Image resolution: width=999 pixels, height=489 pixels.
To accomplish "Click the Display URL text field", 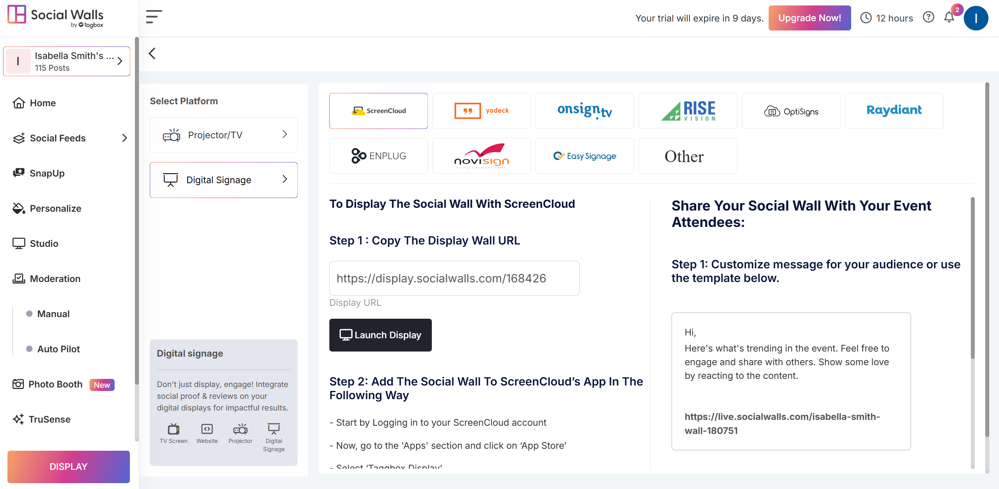I will (x=454, y=278).
